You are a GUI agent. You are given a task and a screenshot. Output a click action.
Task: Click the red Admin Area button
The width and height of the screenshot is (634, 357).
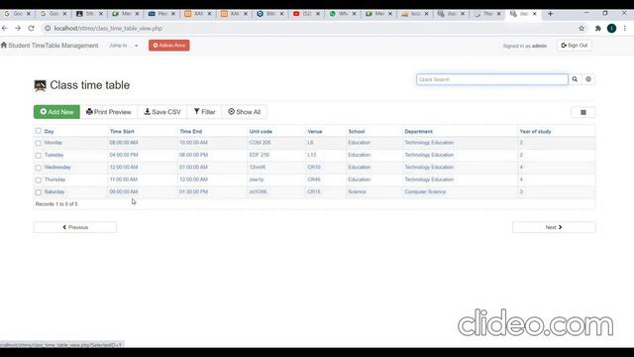(169, 46)
